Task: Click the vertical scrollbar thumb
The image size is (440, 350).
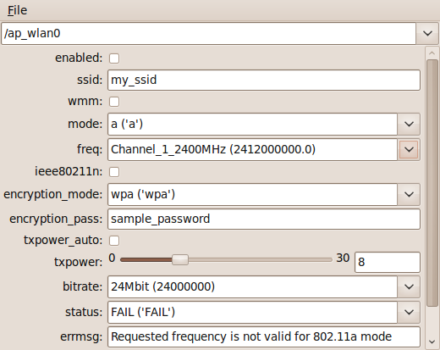Action: pos(432,183)
